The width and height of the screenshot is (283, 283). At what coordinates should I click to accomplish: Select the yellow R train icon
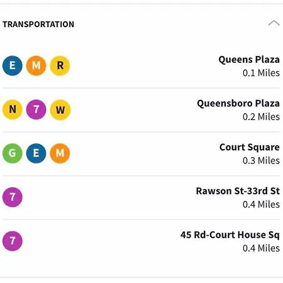pos(60,65)
